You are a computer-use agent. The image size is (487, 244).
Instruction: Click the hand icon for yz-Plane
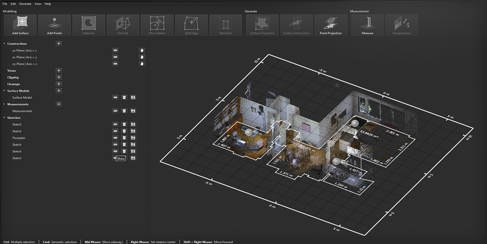coord(142,51)
